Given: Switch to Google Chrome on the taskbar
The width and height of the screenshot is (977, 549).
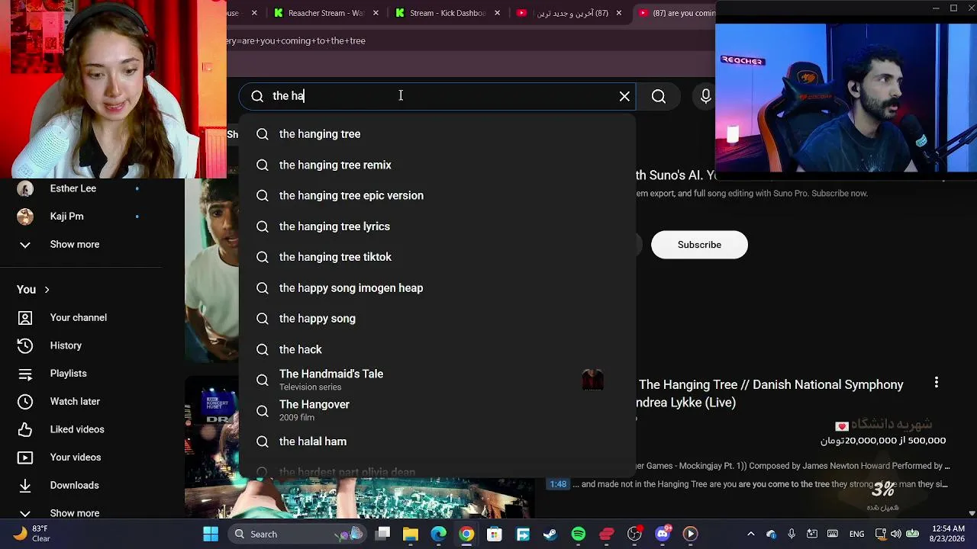Looking at the screenshot, I should (466, 534).
